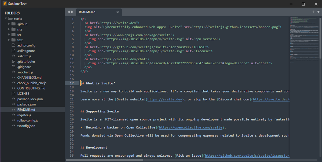Expand the src folder
The height and width of the screenshot is (162, 322).
pos(9,35)
